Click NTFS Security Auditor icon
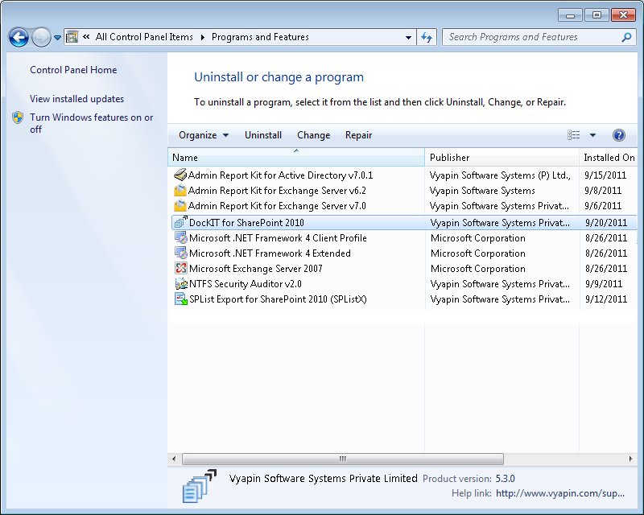Viewport: 644px width, 515px height. click(x=181, y=283)
